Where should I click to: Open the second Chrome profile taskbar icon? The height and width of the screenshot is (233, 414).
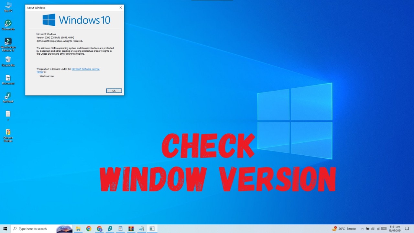click(x=99, y=229)
